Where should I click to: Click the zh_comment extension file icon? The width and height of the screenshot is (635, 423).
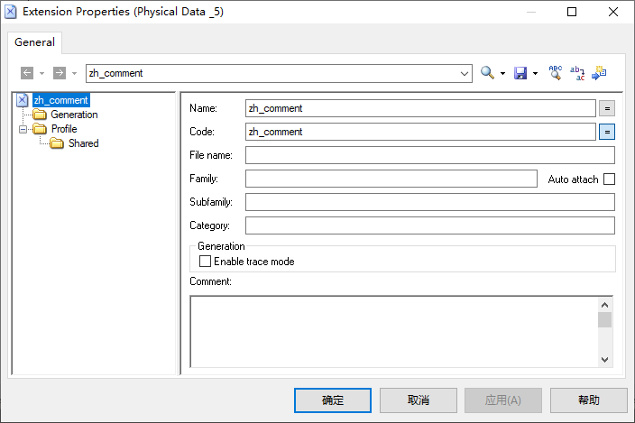[x=23, y=100]
